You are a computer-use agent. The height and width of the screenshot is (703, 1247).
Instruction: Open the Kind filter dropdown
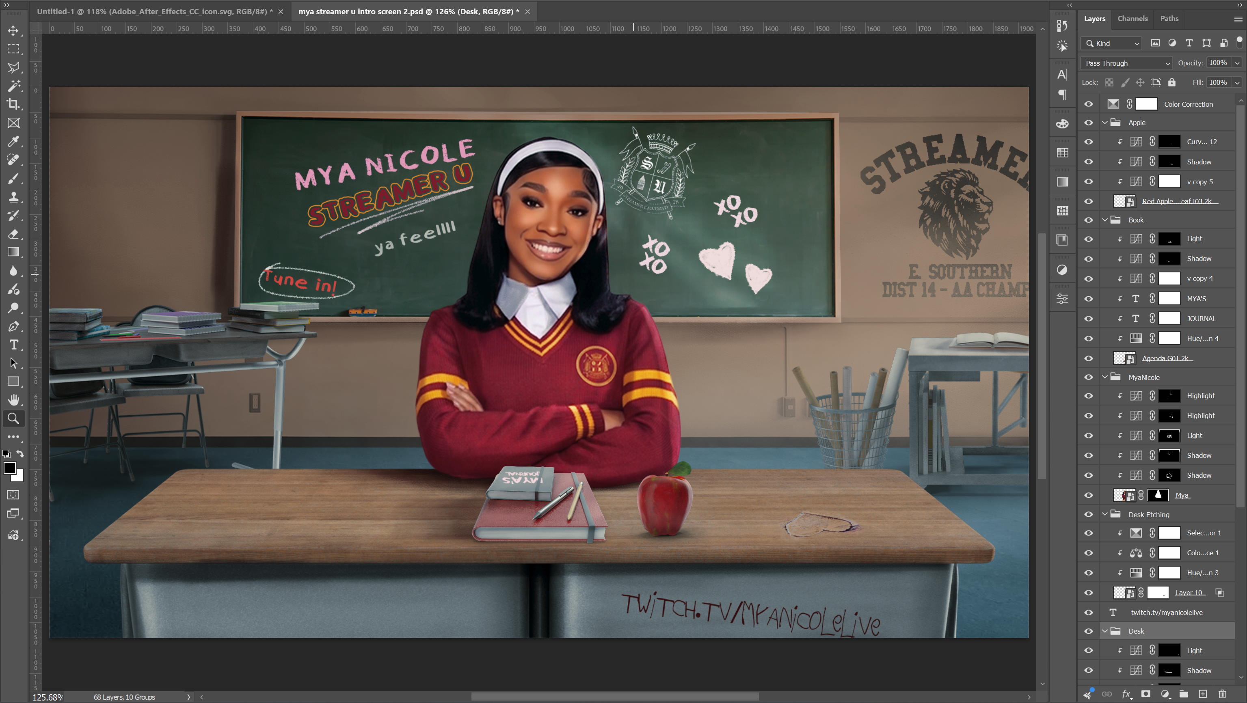click(1111, 43)
